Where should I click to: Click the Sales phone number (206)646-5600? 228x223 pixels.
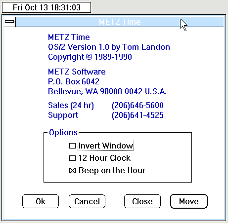pyautogui.click(x=137, y=105)
